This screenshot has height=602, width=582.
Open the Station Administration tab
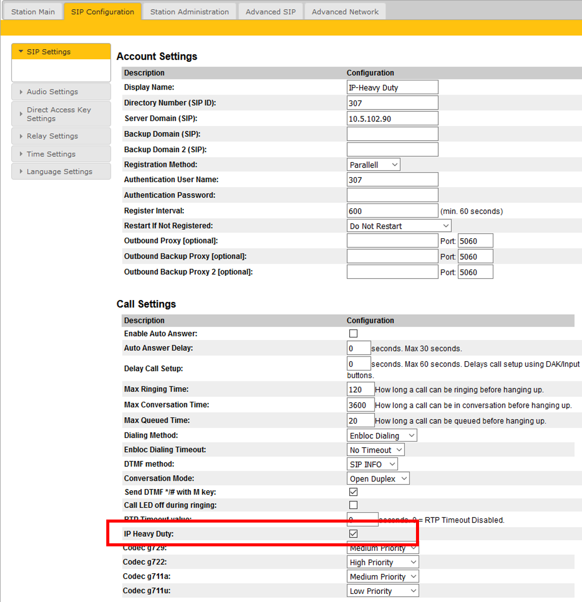pos(189,12)
